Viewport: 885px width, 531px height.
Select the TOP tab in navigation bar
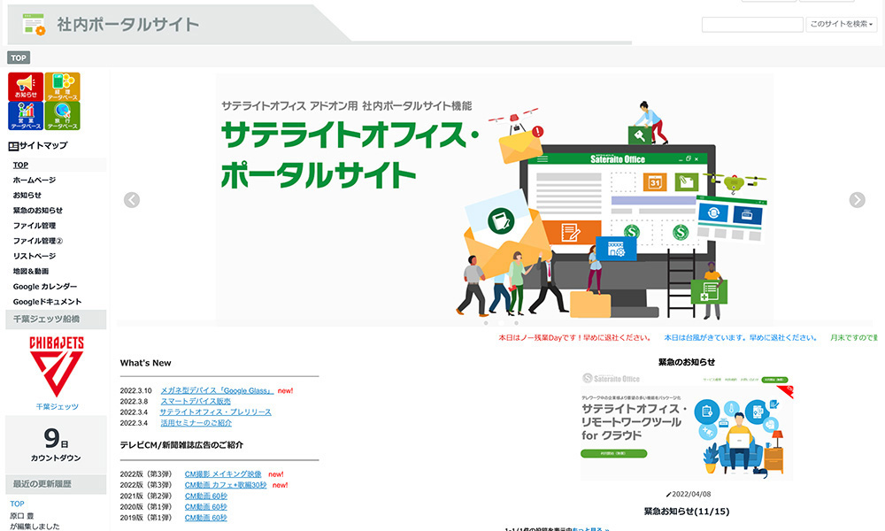point(19,58)
